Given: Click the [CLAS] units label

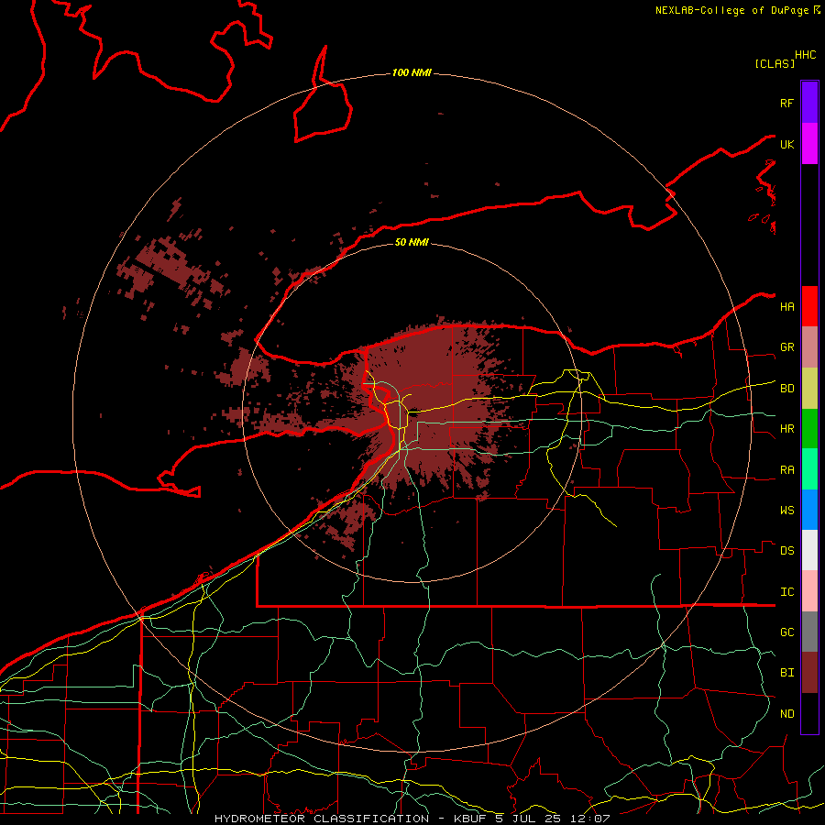Looking at the screenshot, I should pyautogui.click(x=775, y=63).
